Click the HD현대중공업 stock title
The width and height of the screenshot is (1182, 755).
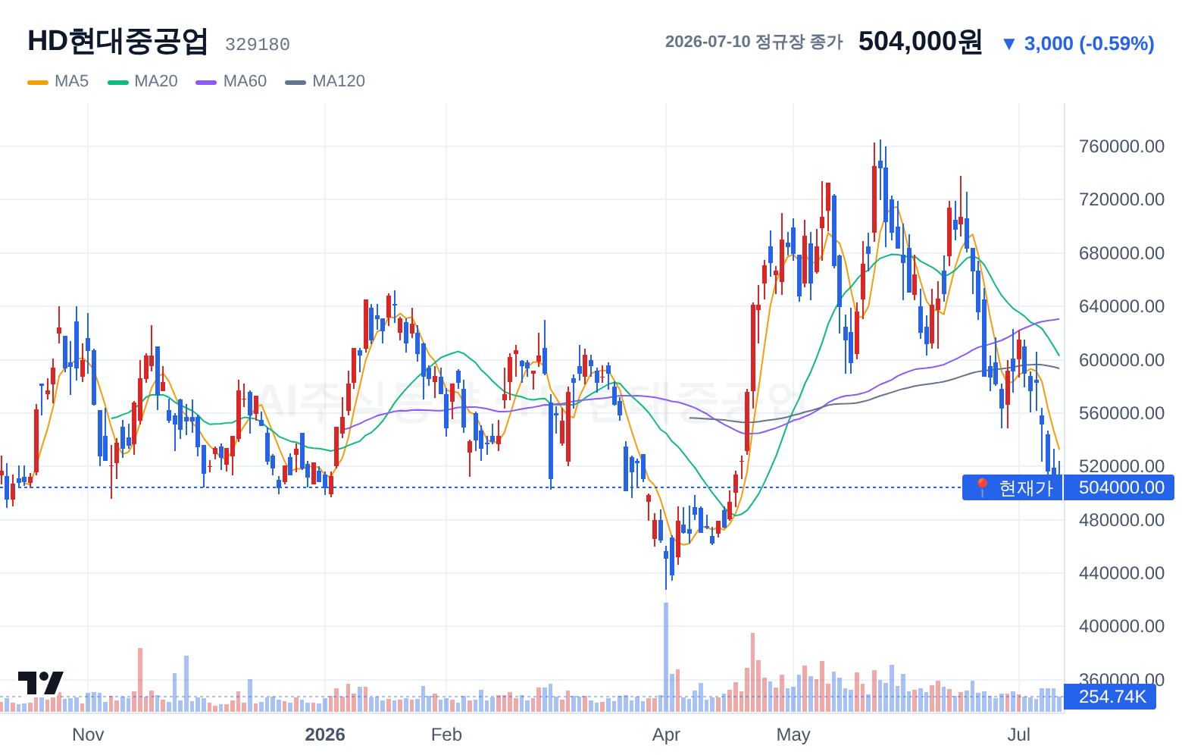point(117,41)
